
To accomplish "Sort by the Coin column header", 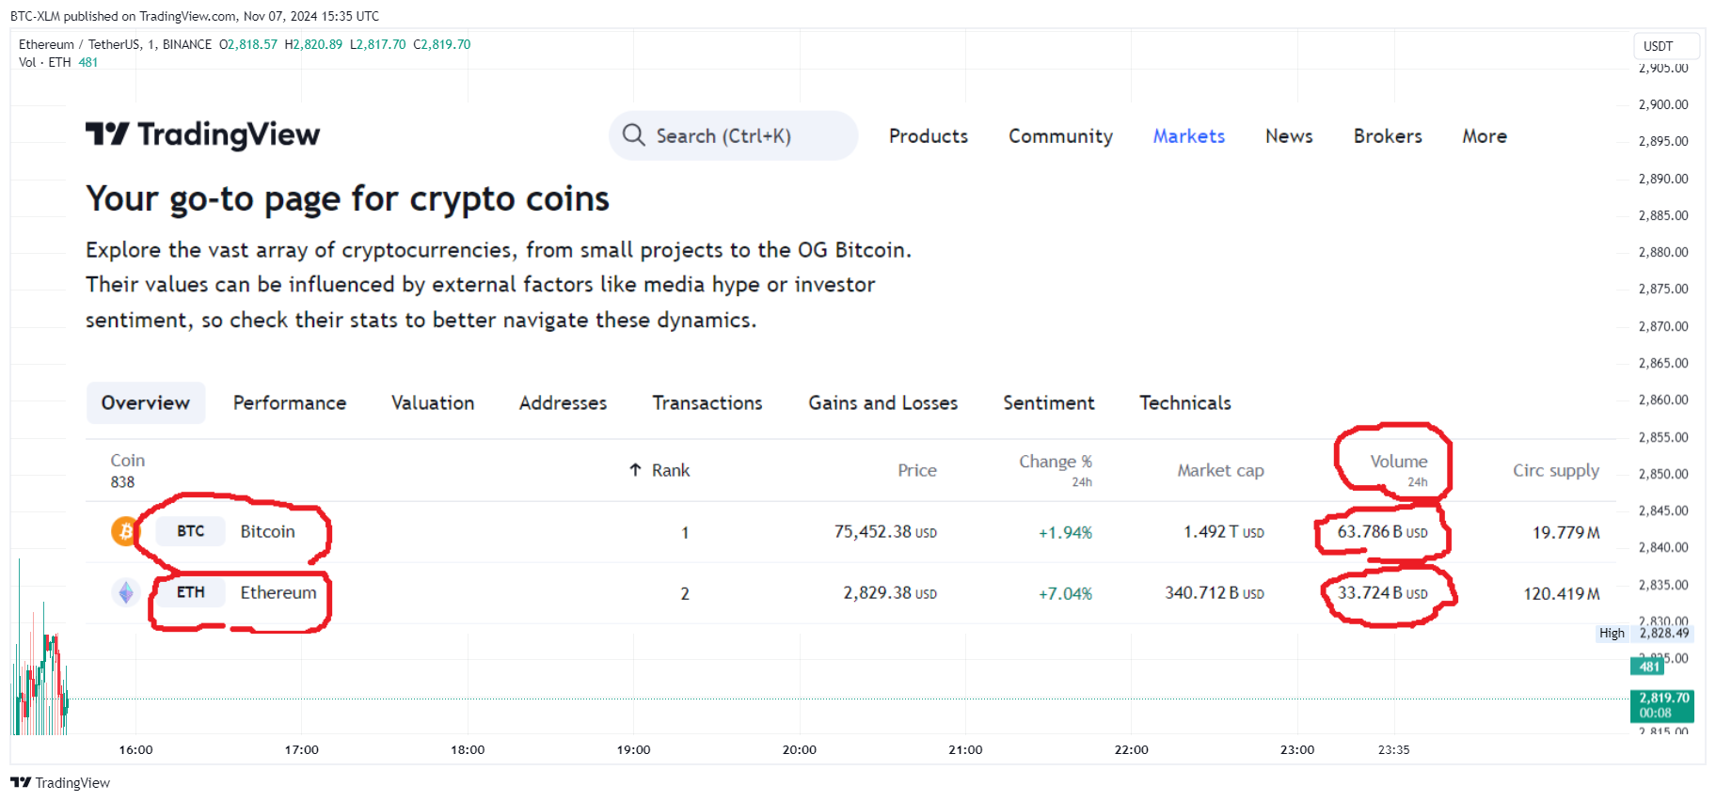I will pos(128,461).
